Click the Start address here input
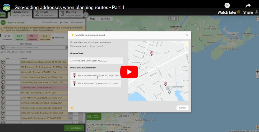The height and width of the screenshot is (132, 259). pos(43,48)
